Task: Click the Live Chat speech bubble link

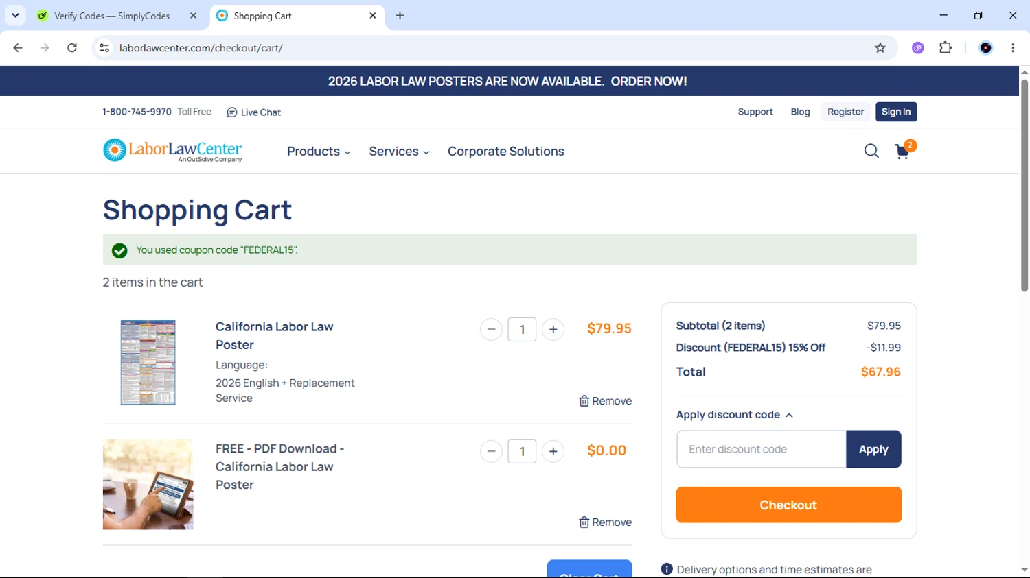Action: 254,112
